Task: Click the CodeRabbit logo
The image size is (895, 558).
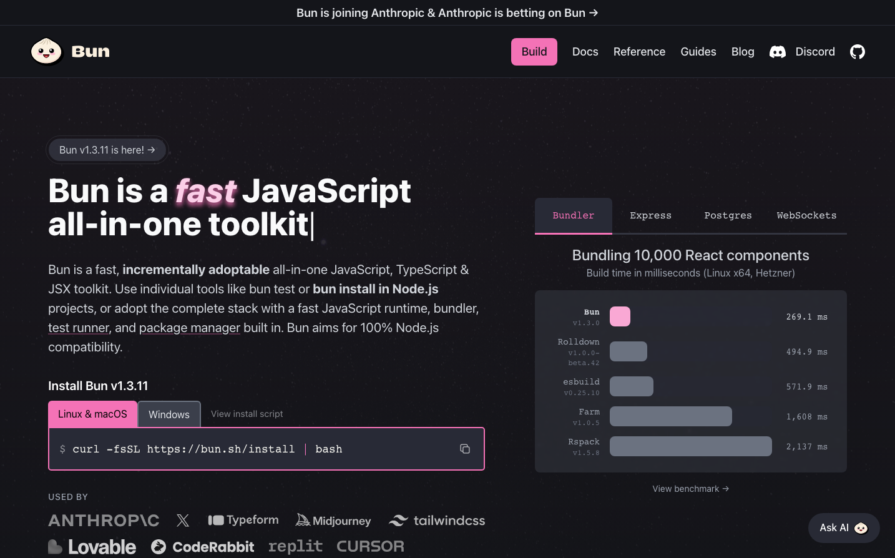Action: coord(203,547)
